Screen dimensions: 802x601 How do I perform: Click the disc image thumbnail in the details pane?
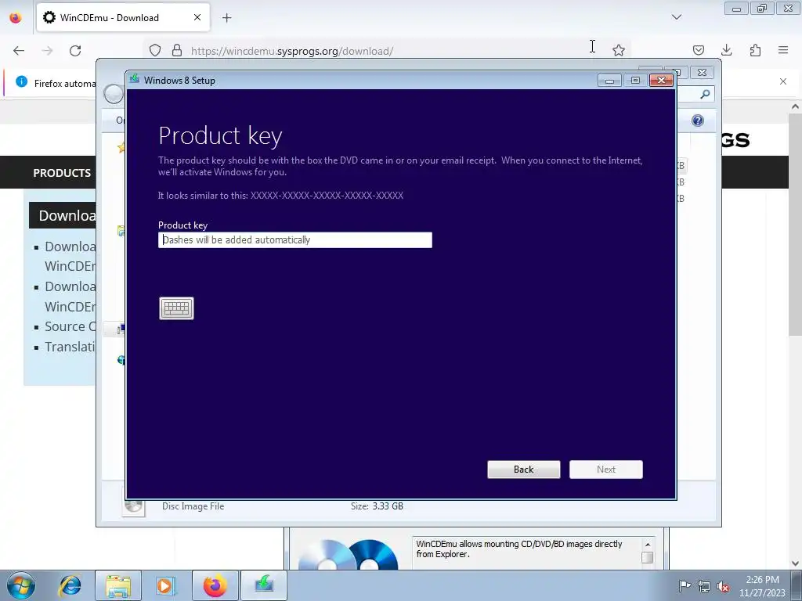coord(133,507)
